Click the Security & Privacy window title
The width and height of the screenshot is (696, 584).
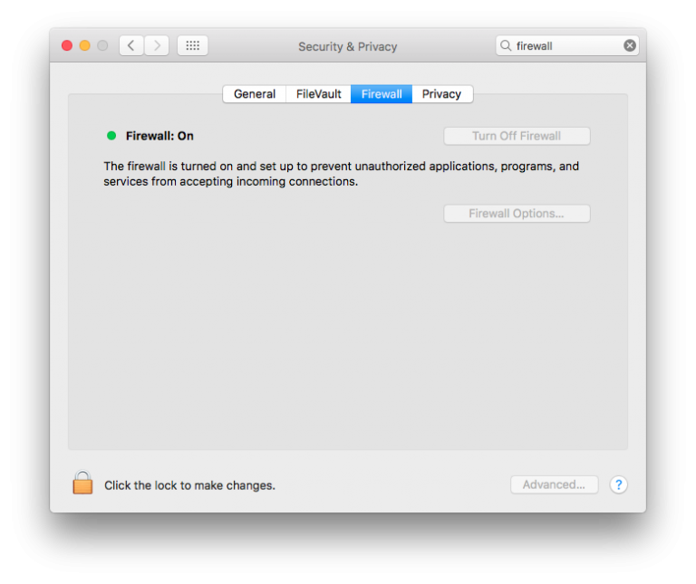pos(347,47)
